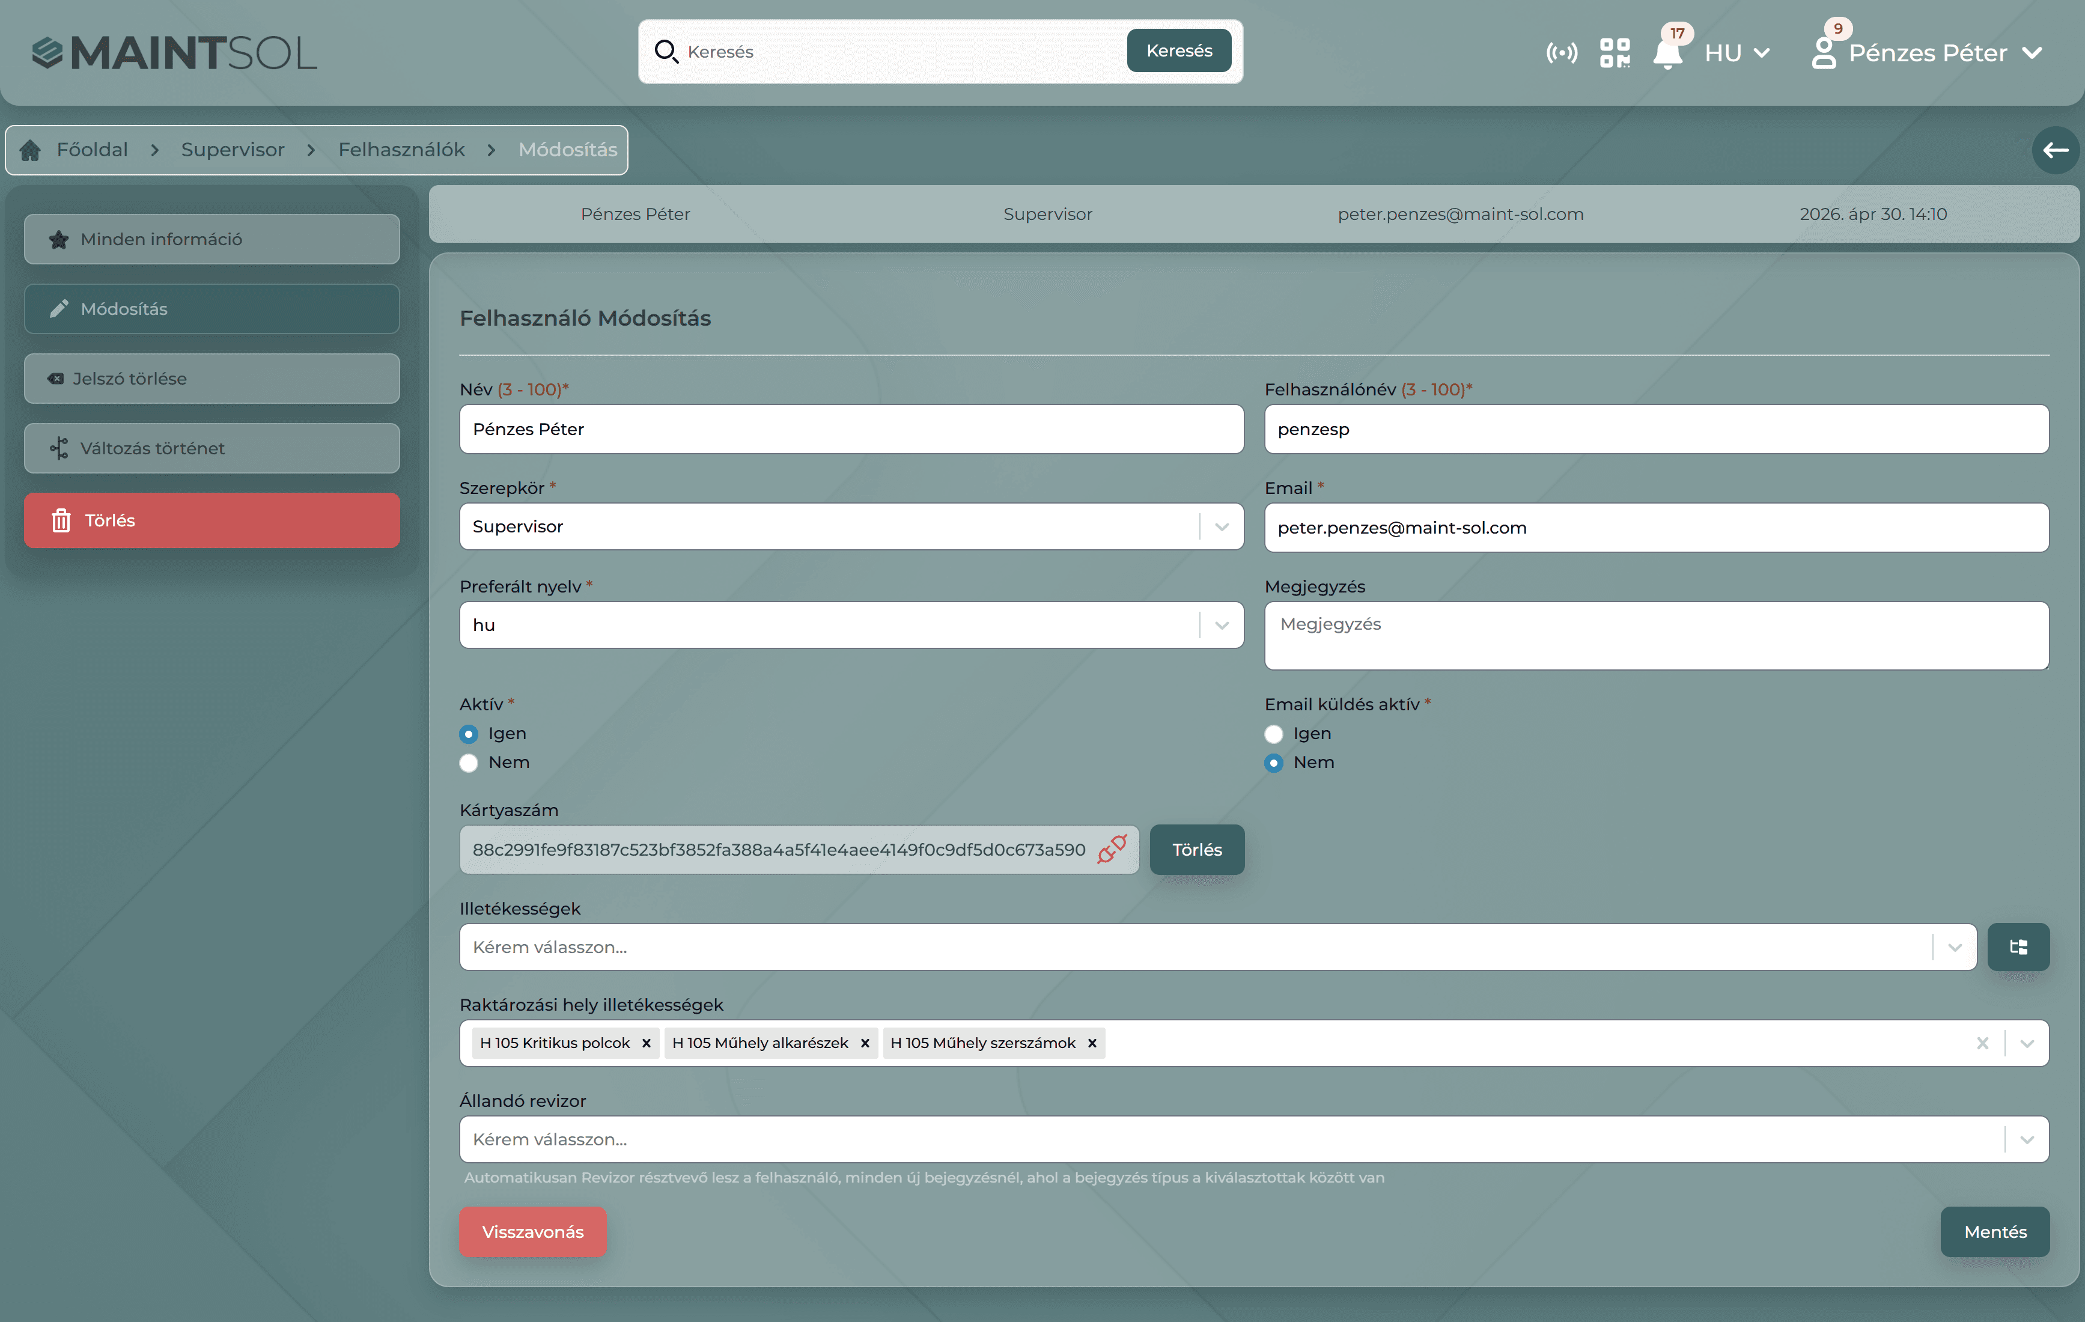The image size is (2085, 1322).
Task: Click Pénzes Péter in the summary bar
Action: pos(635,214)
